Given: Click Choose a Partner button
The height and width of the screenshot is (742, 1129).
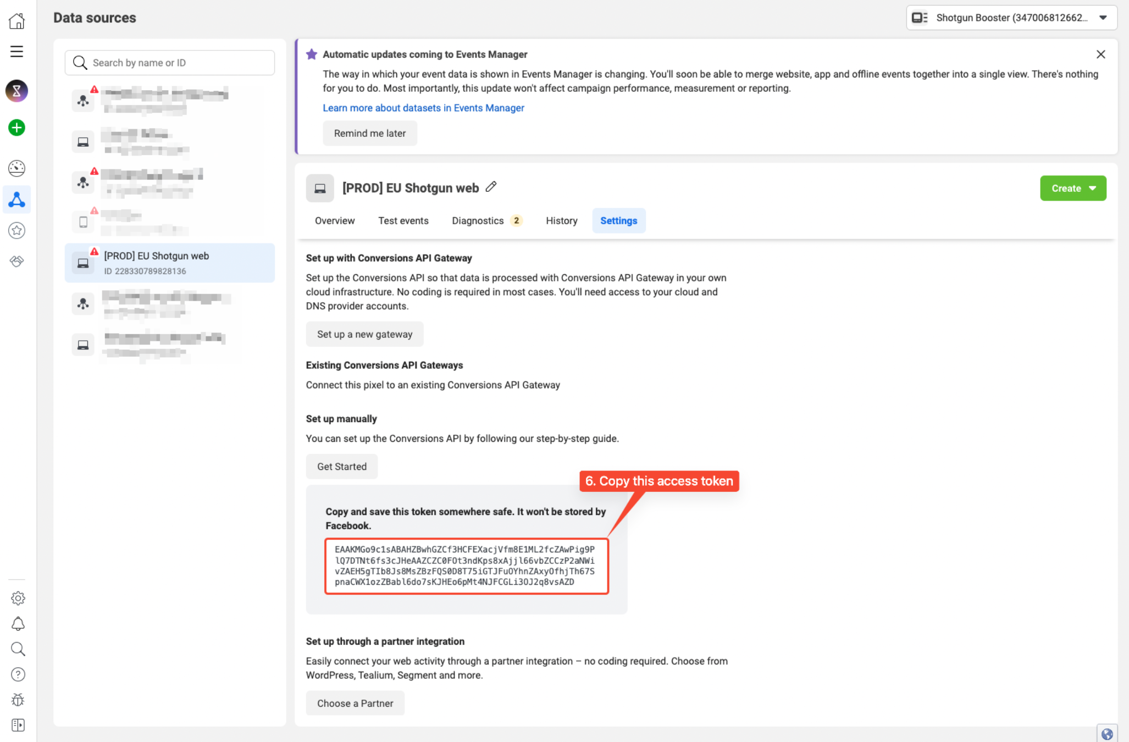Looking at the screenshot, I should pyautogui.click(x=355, y=703).
